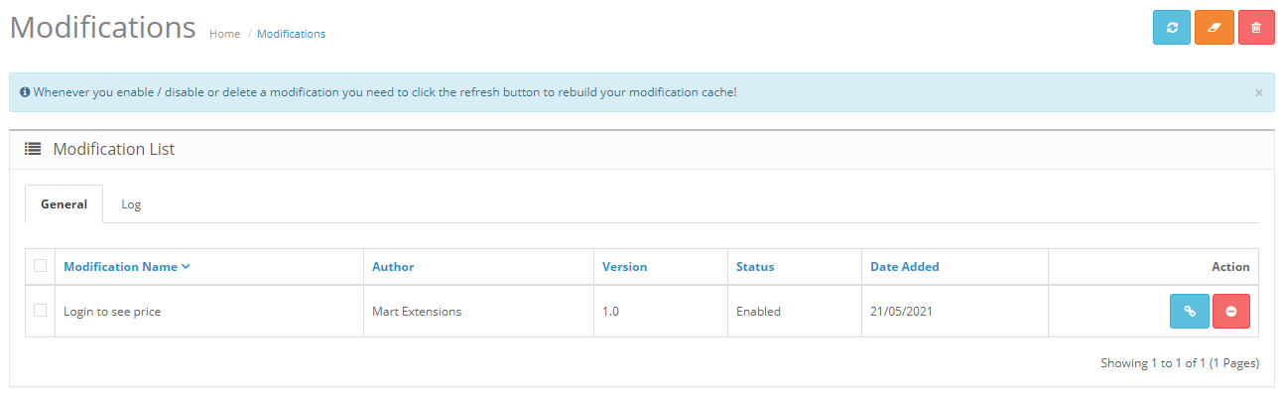Screen dimensions: 1278x401
Task: Sort the list by Status column
Action: point(755,267)
